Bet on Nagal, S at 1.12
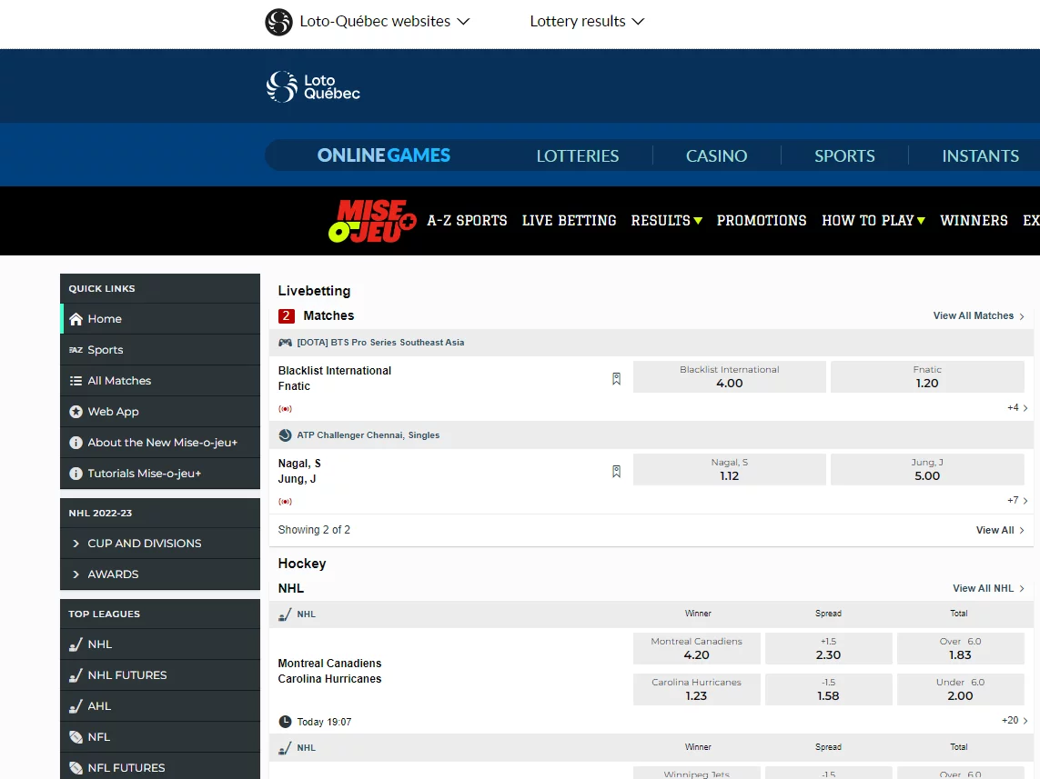1040x779 pixels. 730,470
